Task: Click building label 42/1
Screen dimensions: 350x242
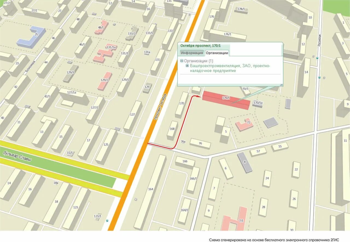Action: coord(47,96)
